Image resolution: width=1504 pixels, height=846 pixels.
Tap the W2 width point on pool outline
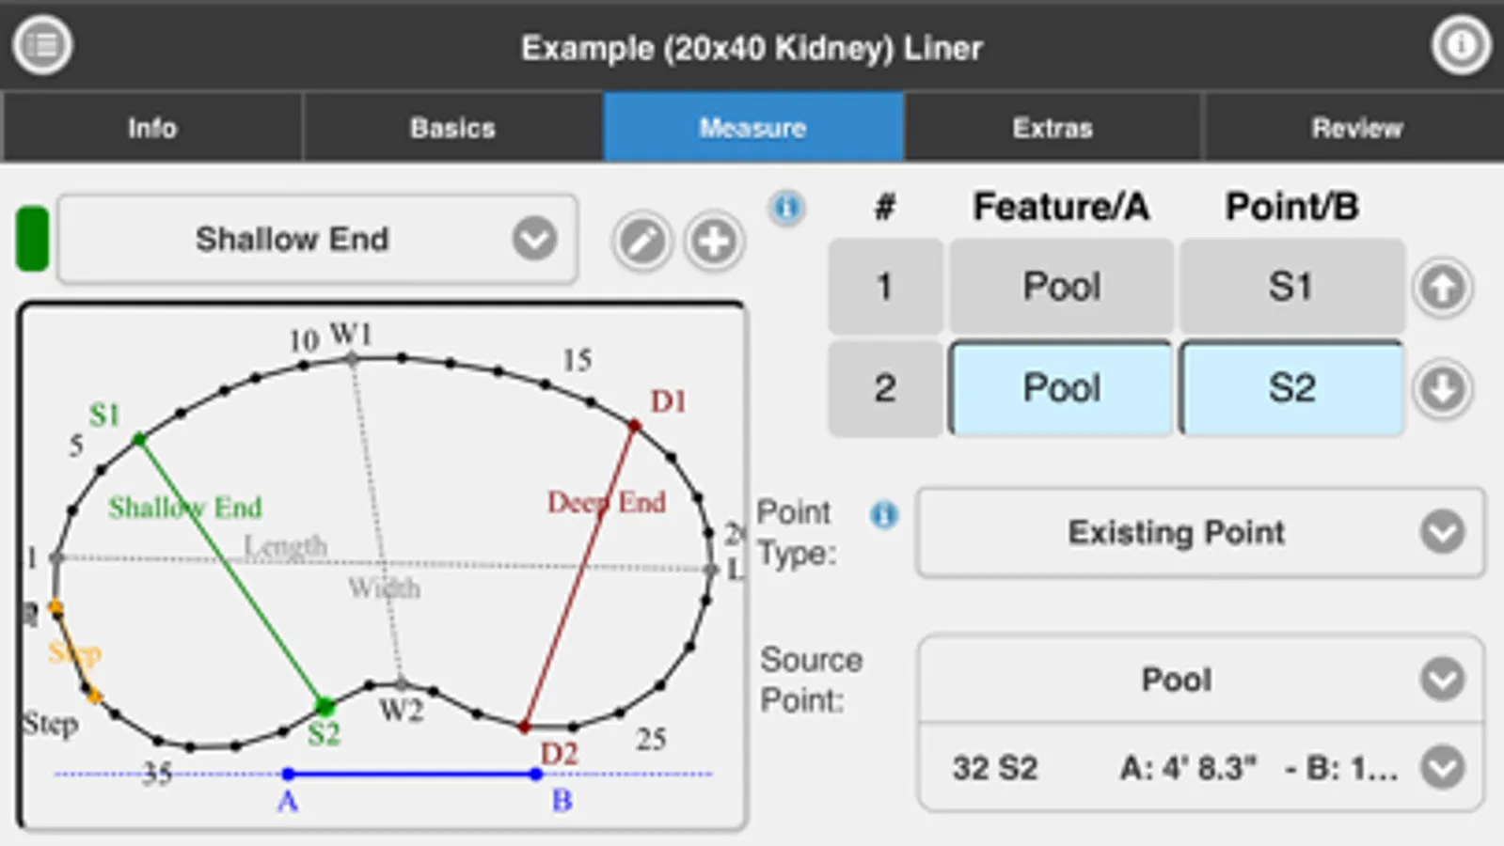[402, 683]
